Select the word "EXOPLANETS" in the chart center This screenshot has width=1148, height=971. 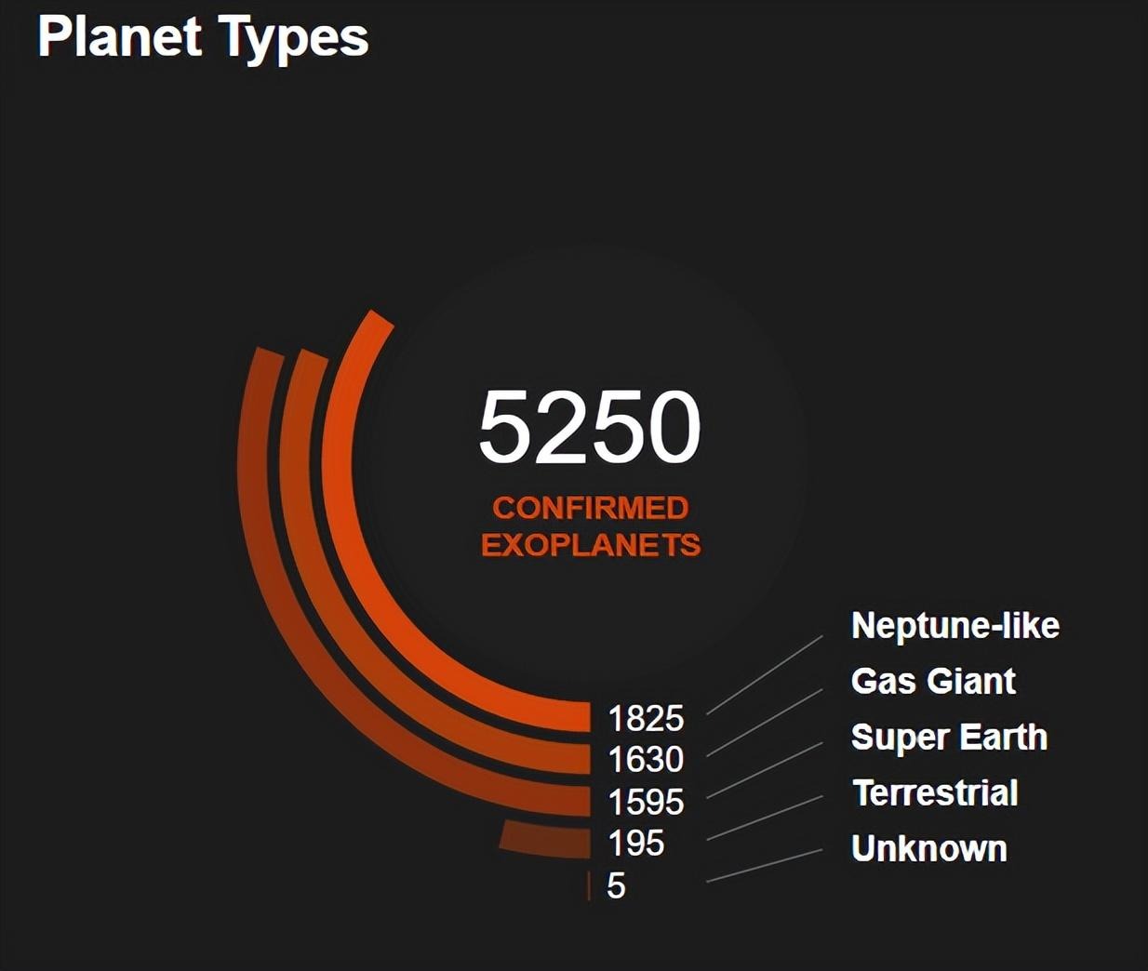coord(590,545)
